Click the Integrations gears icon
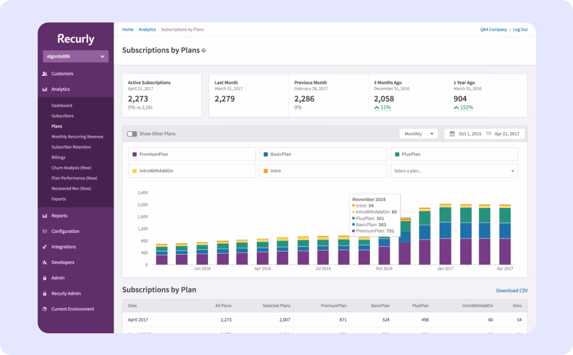573x355 pixels. [x=45, y=247]
